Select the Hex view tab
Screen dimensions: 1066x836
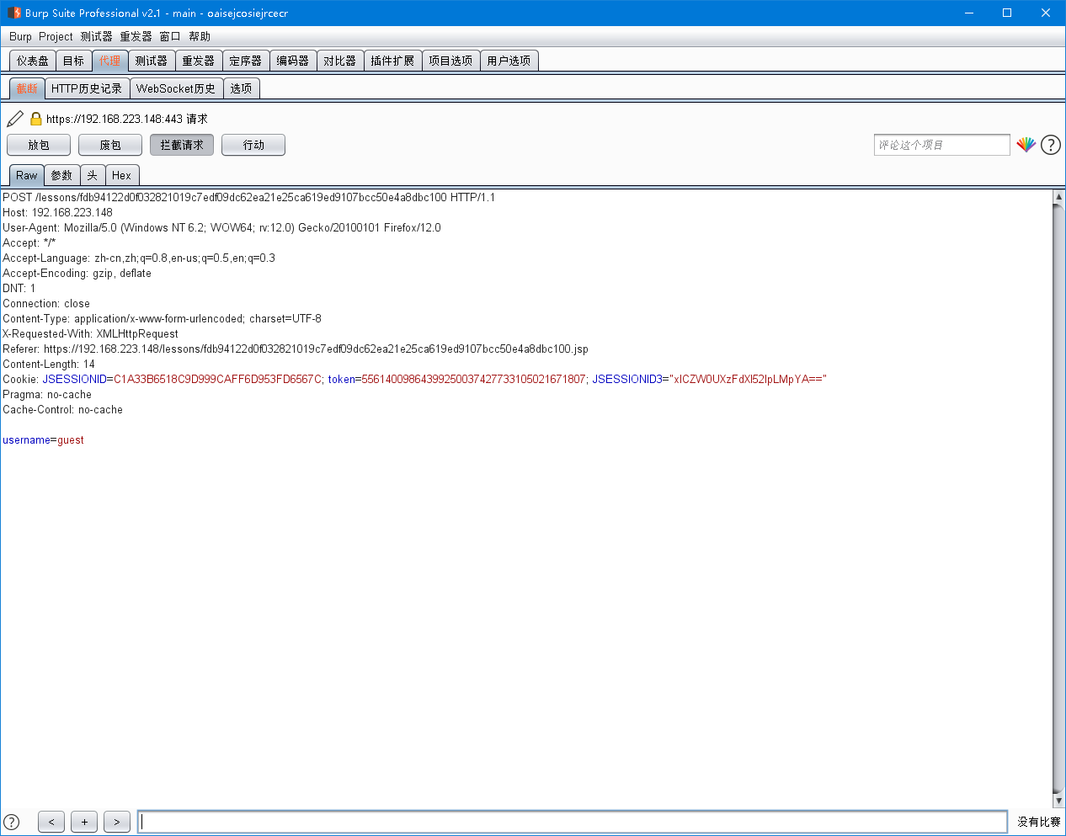tap(121, 175)
